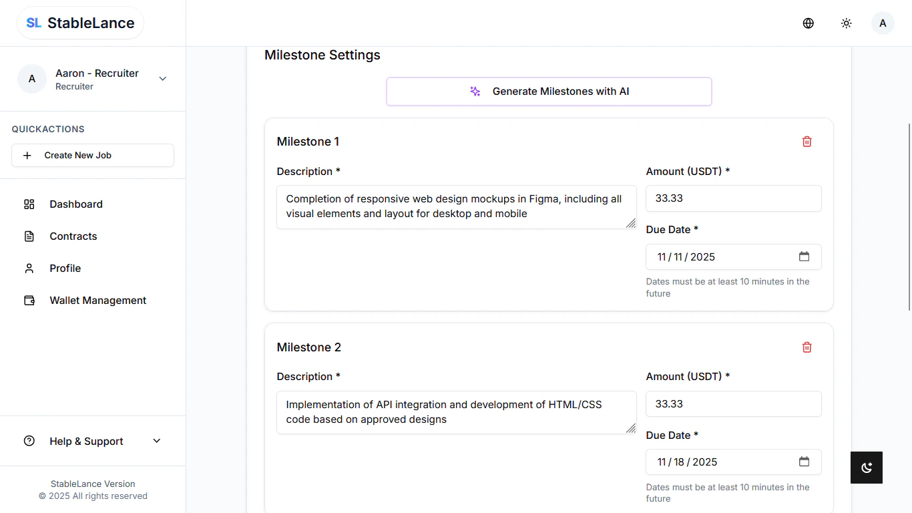The height and width of the screenshot is (513, 912).
Task: Click Generate Milestones with AI
Action: [549, 91]
